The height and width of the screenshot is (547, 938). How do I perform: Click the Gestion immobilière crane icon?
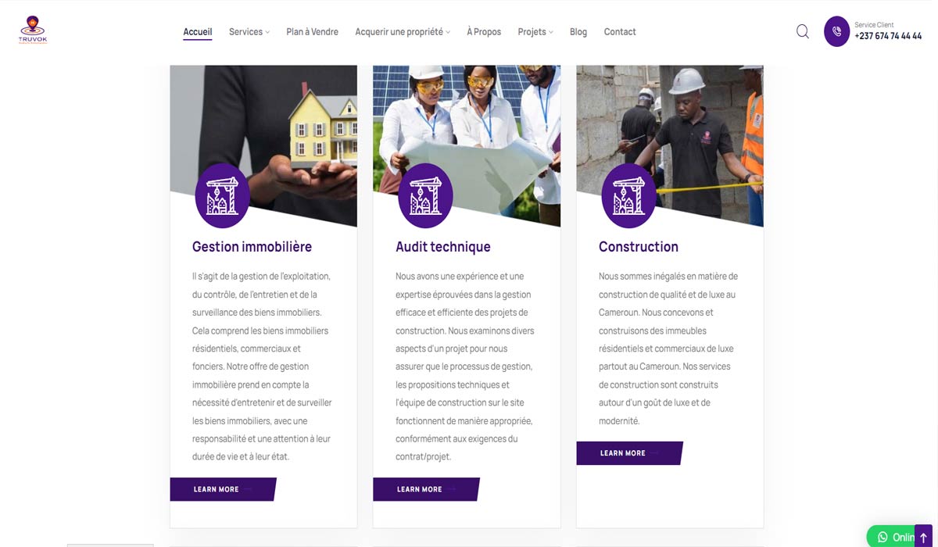click(x=222, y=195)
